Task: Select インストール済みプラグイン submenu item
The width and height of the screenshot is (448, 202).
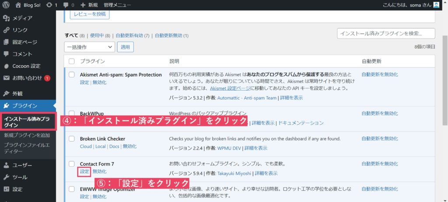Action: click(x=27, y=122)
